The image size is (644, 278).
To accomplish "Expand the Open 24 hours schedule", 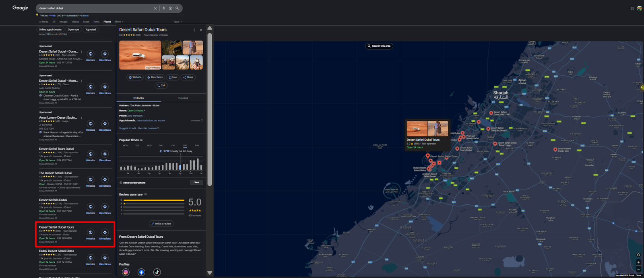I will click(x=136, y=111).
